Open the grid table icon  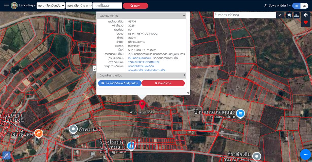coord(297,15)
